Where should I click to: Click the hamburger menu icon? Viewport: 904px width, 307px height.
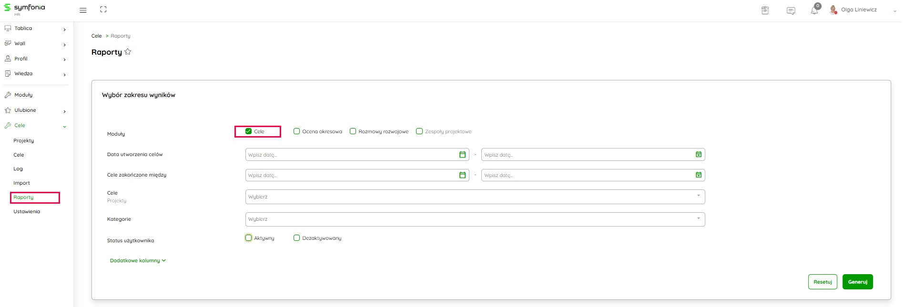click(x=83, y=10)
